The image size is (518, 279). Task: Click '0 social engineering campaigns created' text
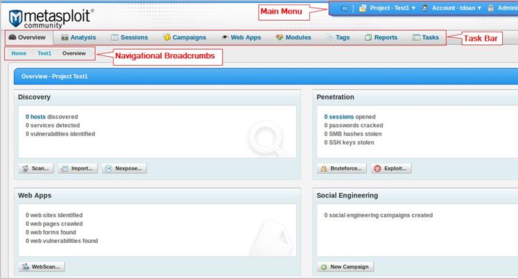tap(378, 215)
